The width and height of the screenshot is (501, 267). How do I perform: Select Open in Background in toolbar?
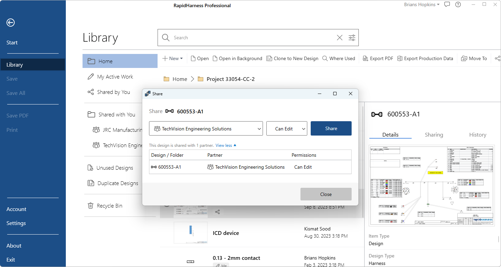237,58
